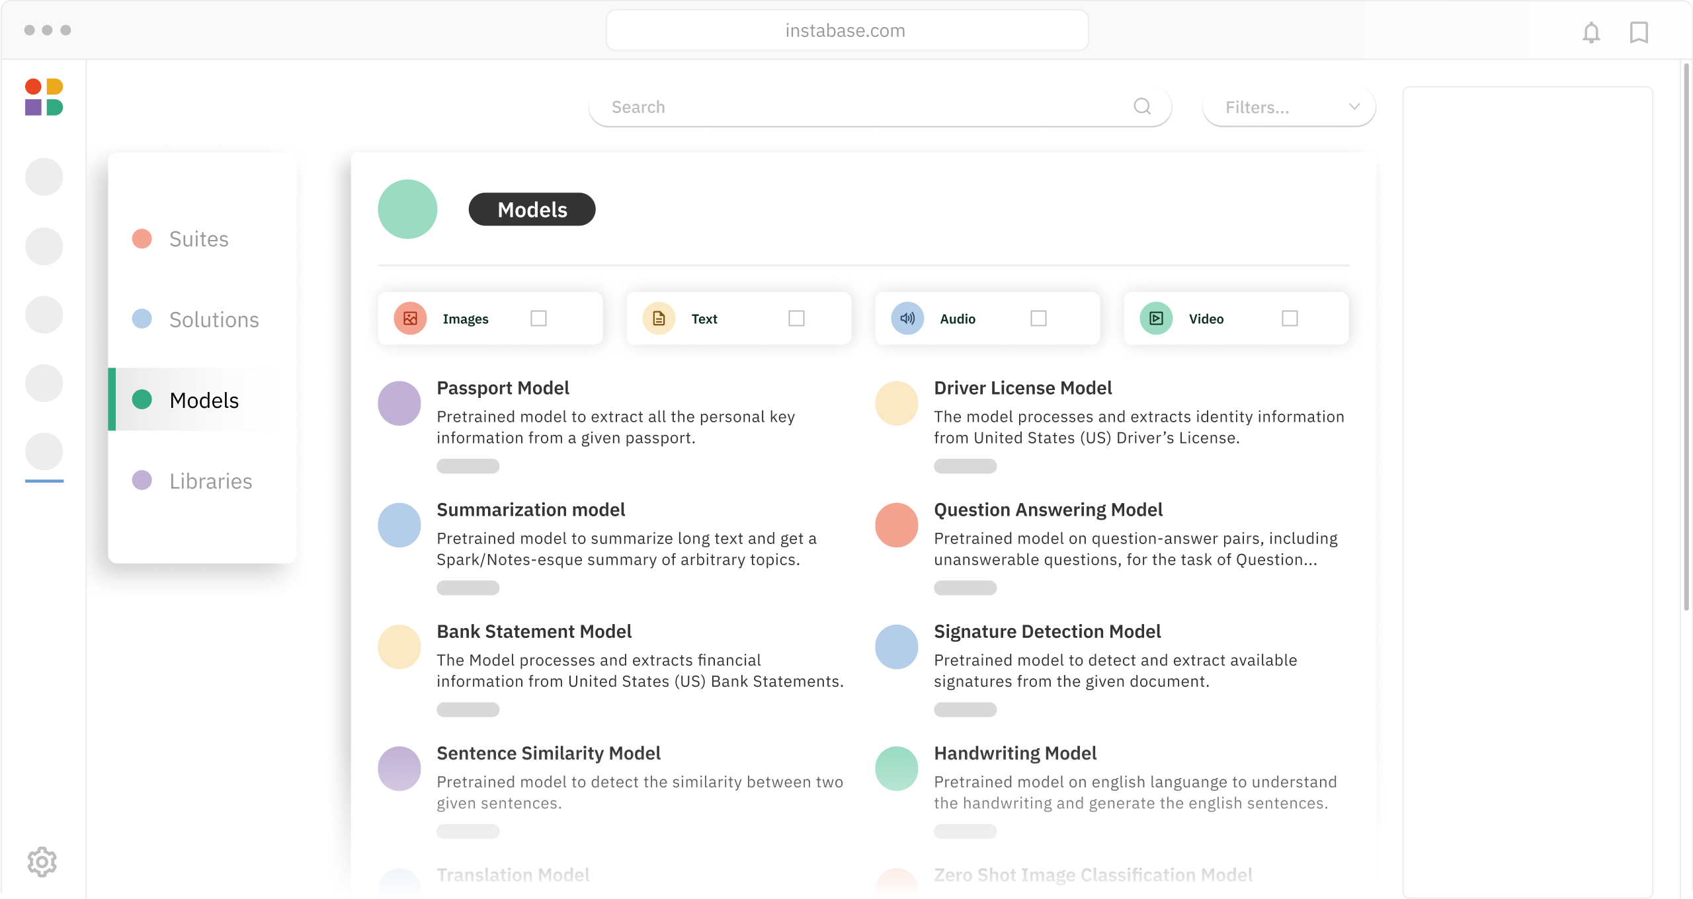Viewport: 1693px width, 899px height.
Task: Click the search magnifier icon
Action: (1142, 106)
